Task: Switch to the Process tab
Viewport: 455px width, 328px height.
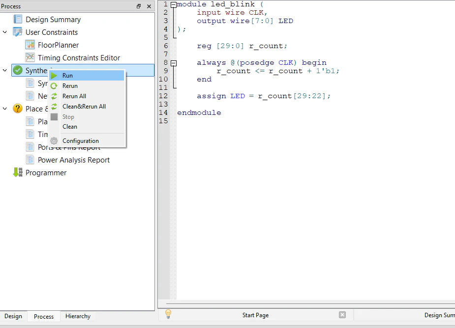Action: pos(44,316)
